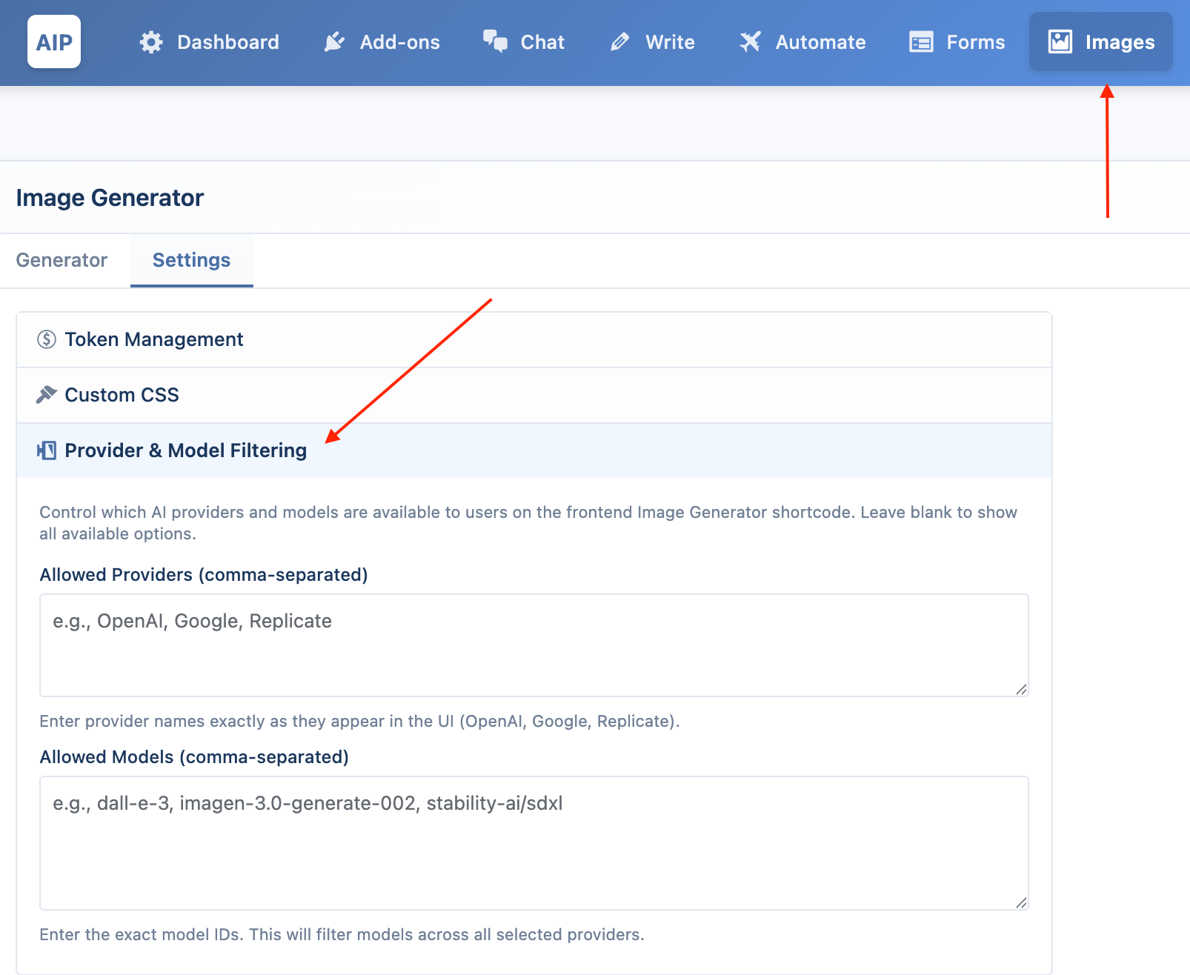Open the Add-ons page
Screen dimensions: 1190x975
(382, 42)
